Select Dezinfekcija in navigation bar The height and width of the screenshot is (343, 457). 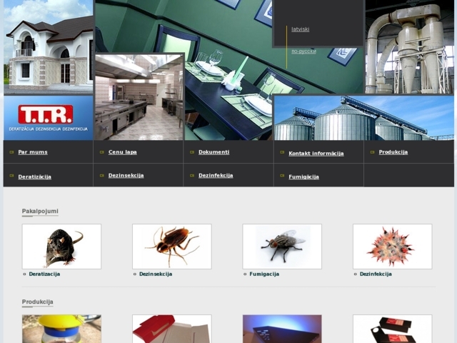[x=216, y=175]
